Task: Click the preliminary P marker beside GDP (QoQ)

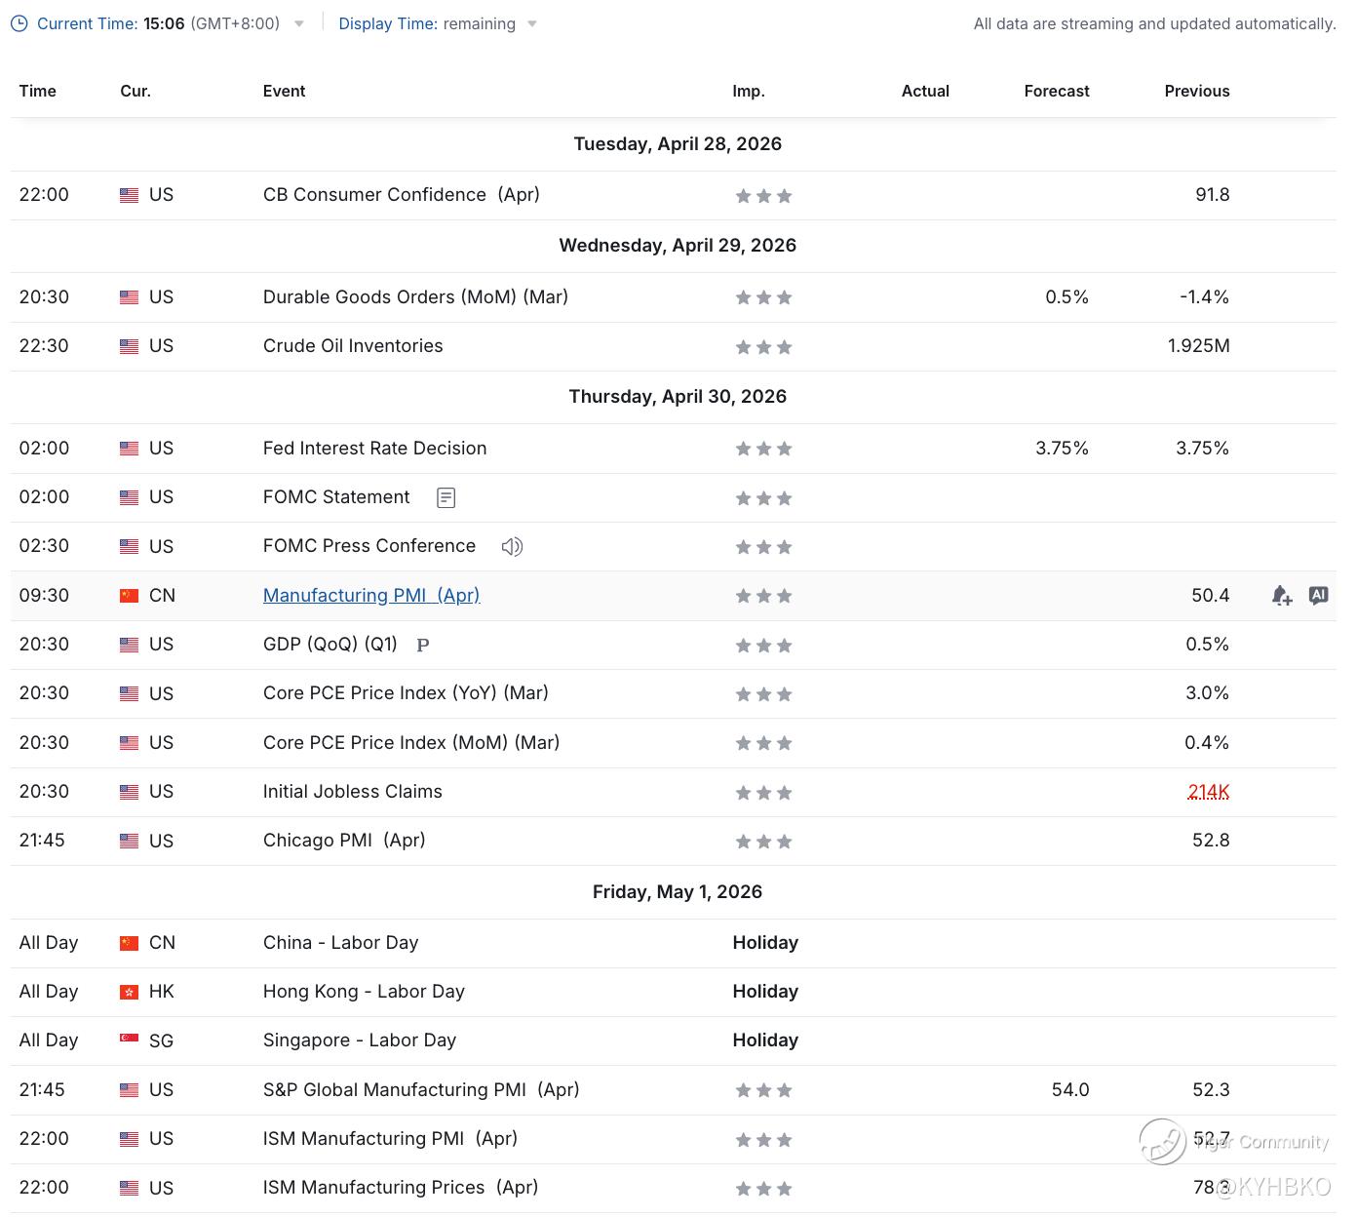Action: (x=423, y=646)
